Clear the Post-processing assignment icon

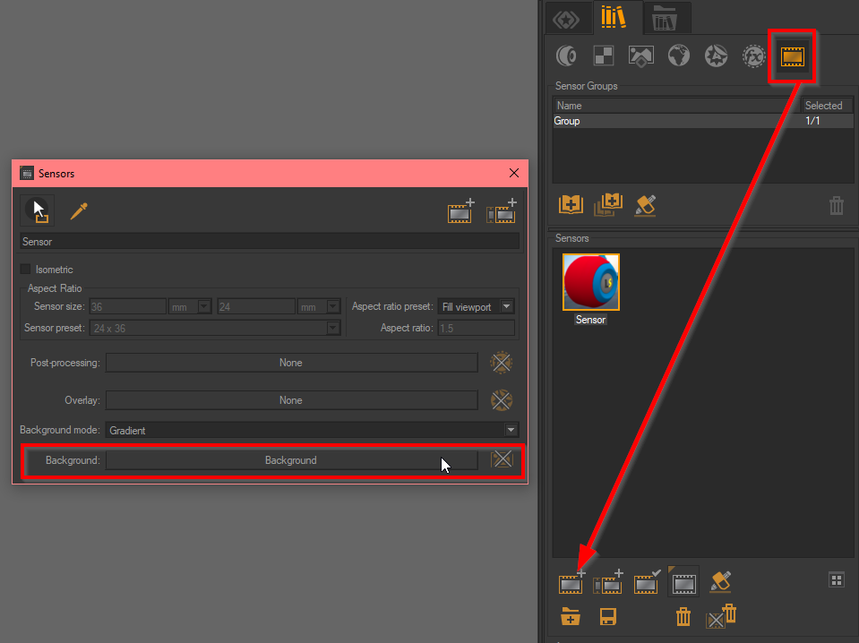click(x=502, y=363)
